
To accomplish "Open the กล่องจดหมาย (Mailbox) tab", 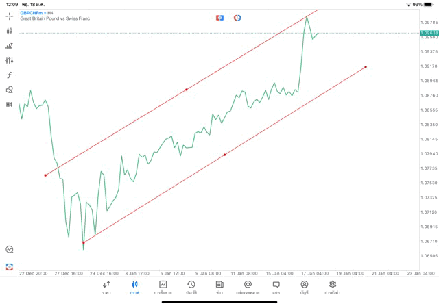I will [x=248, y=287].
